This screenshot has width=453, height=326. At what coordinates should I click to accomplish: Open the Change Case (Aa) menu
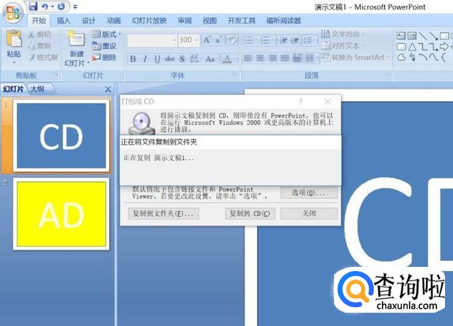pos(211,59)
